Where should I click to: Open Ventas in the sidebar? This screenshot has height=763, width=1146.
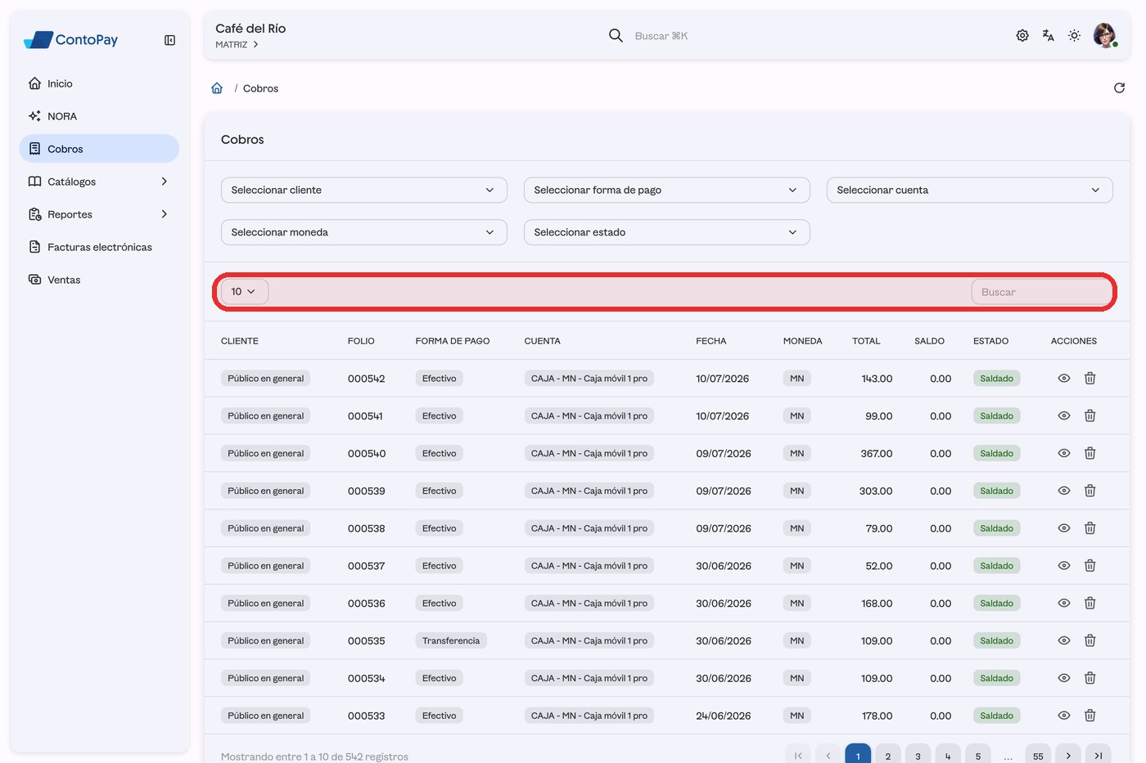[98, 280]
